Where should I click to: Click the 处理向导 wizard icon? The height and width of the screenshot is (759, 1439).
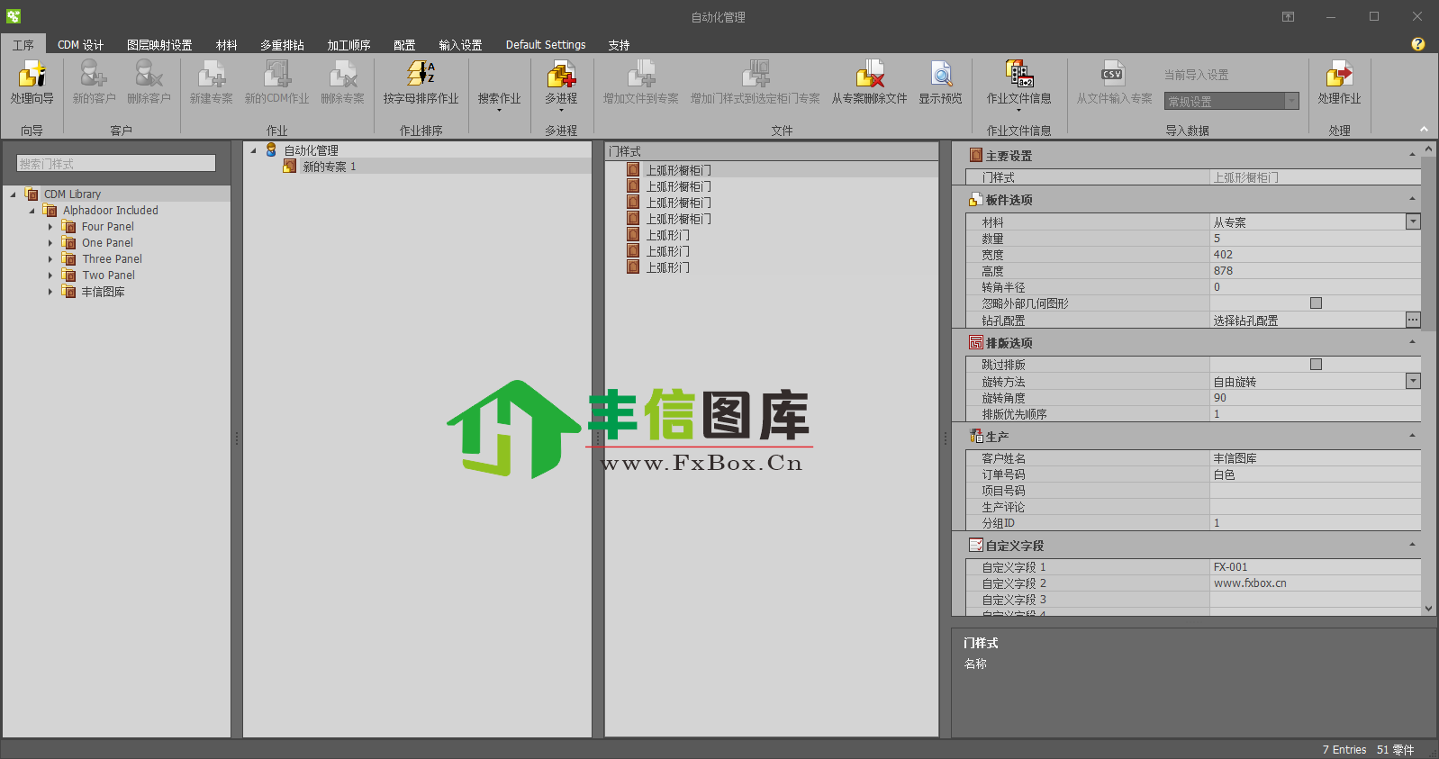click(32, 76)
